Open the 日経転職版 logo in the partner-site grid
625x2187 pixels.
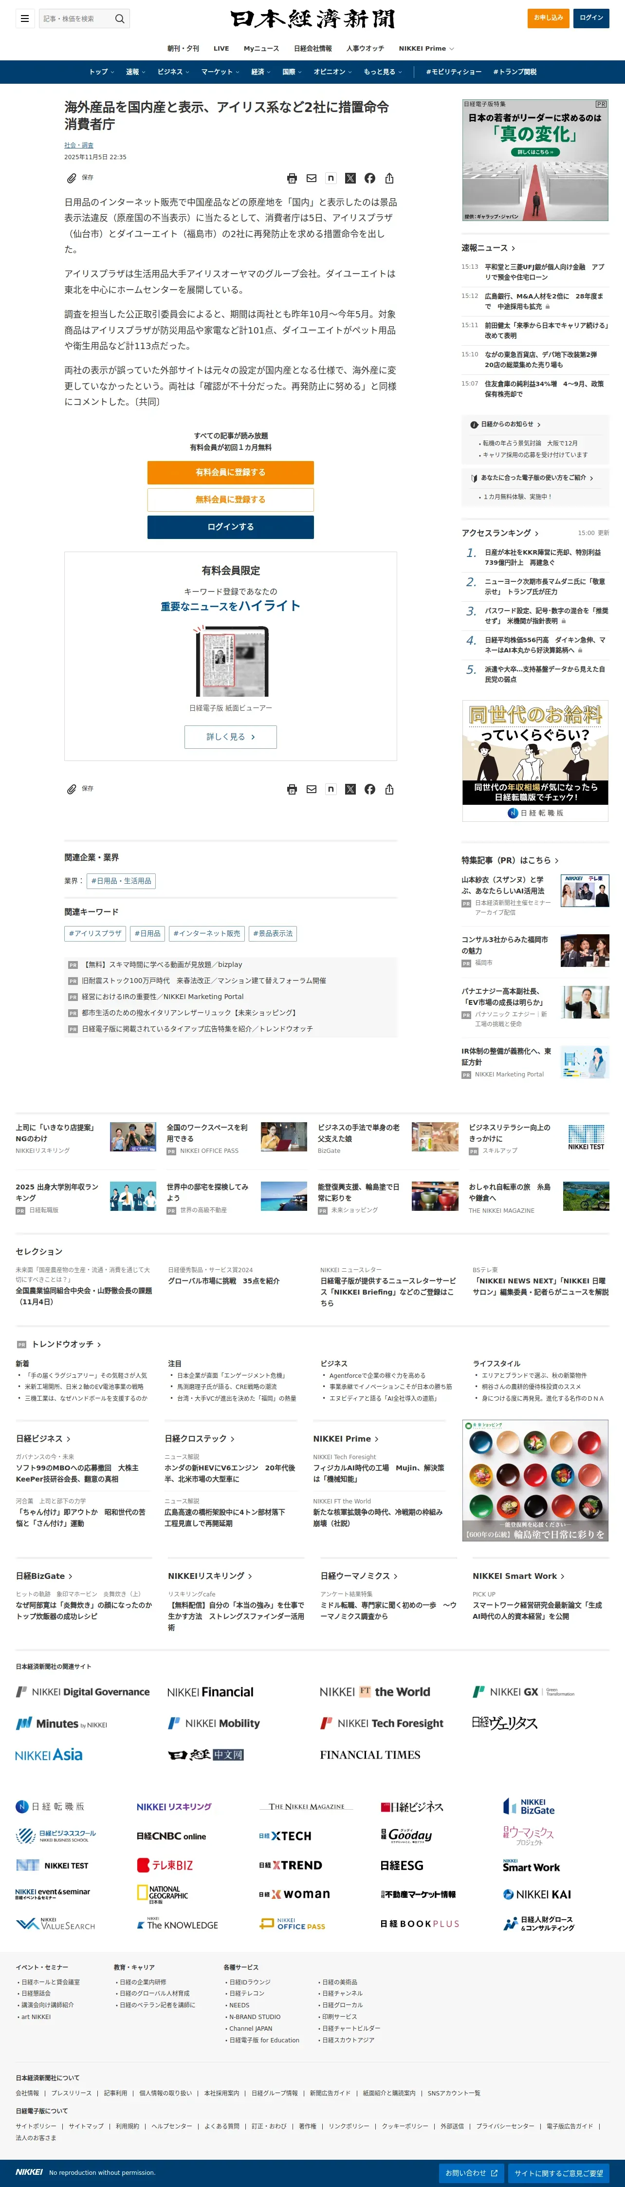50,1807
